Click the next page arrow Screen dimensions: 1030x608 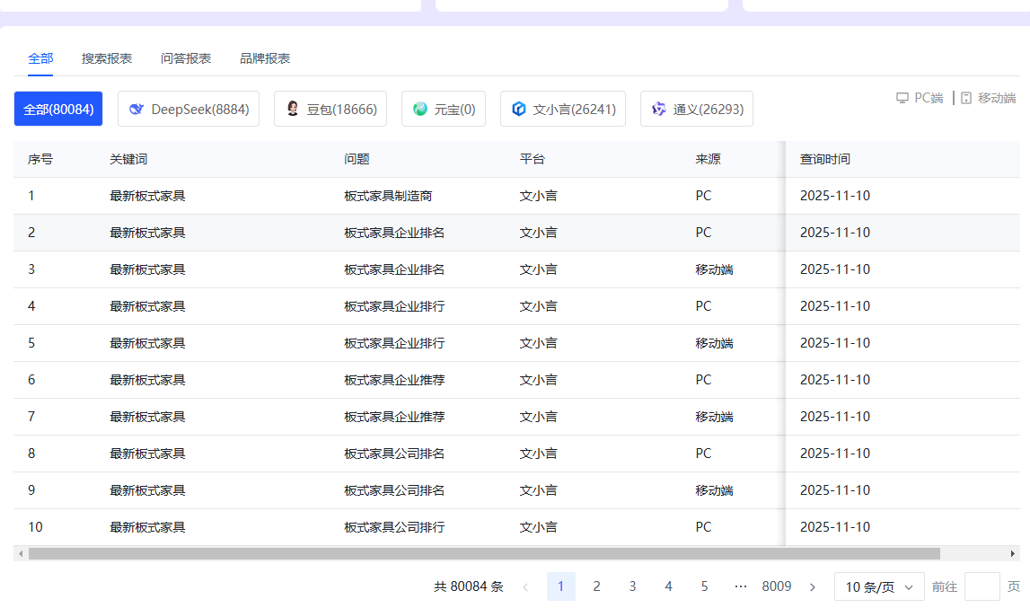[x=812, y=586]
